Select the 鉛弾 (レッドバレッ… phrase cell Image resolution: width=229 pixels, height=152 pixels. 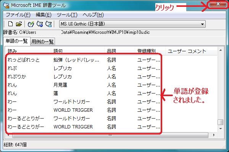(76, 60)
